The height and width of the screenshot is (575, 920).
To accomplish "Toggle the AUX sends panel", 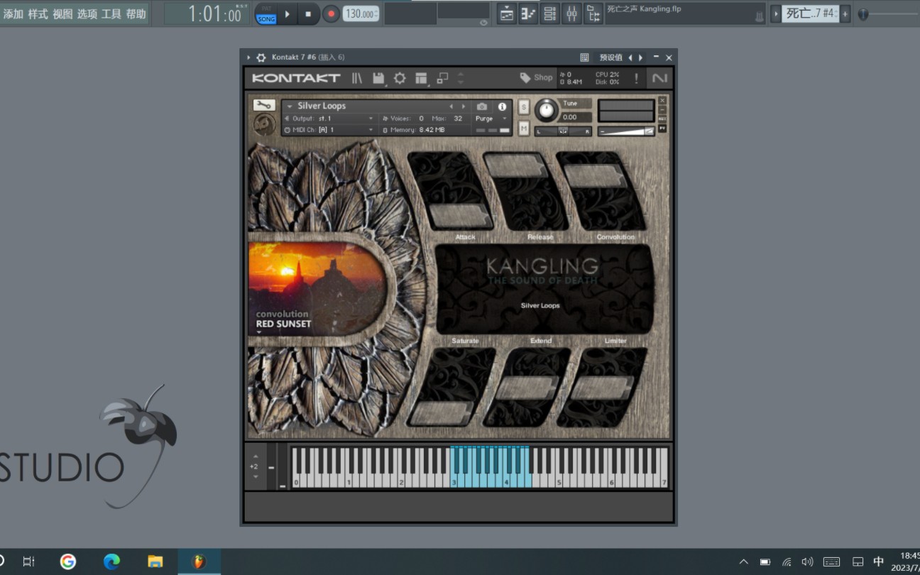I will (x=662, y=119).
